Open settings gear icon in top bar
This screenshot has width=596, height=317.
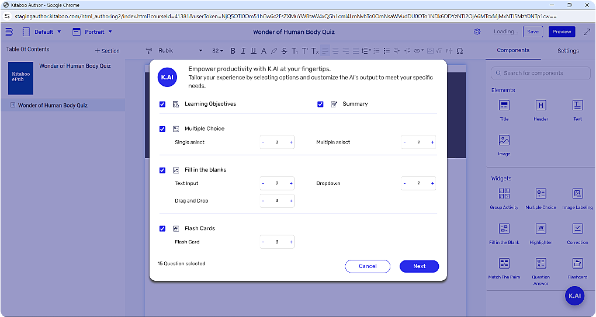click(x=477, y=32)
